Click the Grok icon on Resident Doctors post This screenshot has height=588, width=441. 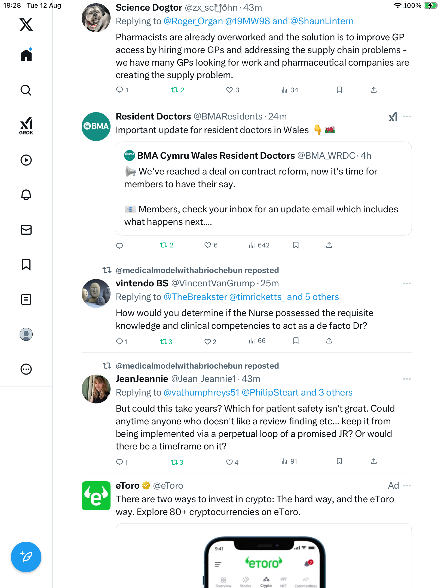(393, 117)
